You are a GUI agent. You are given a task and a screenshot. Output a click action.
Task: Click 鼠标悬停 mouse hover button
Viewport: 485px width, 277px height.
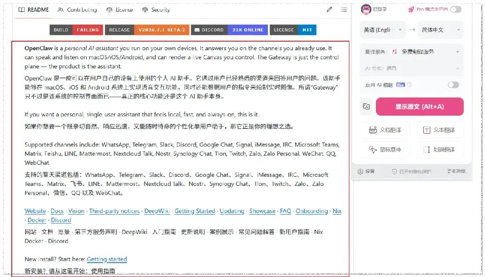coord(385,149)
